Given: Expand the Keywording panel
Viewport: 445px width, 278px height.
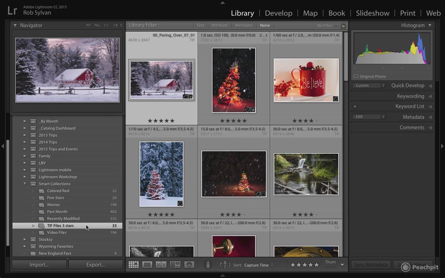Looking at the screenshot, I should click(430, 97).
